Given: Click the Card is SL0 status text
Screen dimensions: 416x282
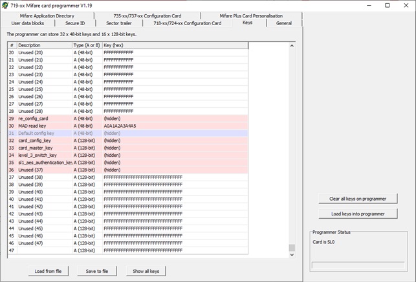Looking at the screenshot, I should click(x=323, y=242).
